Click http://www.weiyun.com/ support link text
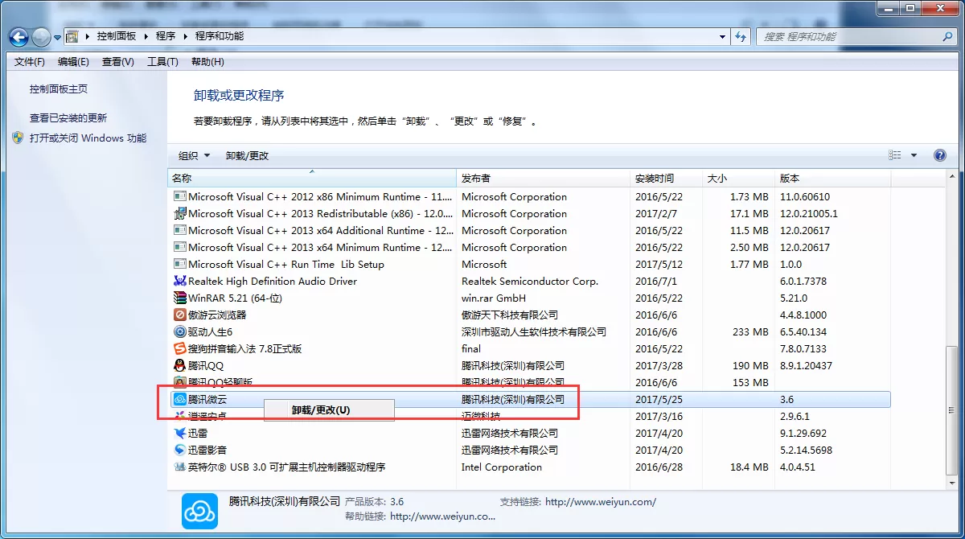The width and height of the screenshot is (965, 539). click(601, 502)
